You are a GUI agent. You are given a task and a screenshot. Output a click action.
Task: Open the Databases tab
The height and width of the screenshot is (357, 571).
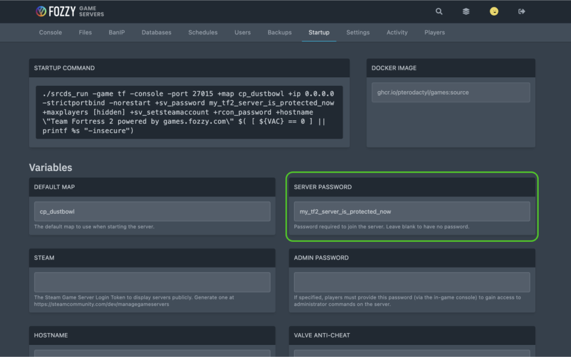click(156, 32)
